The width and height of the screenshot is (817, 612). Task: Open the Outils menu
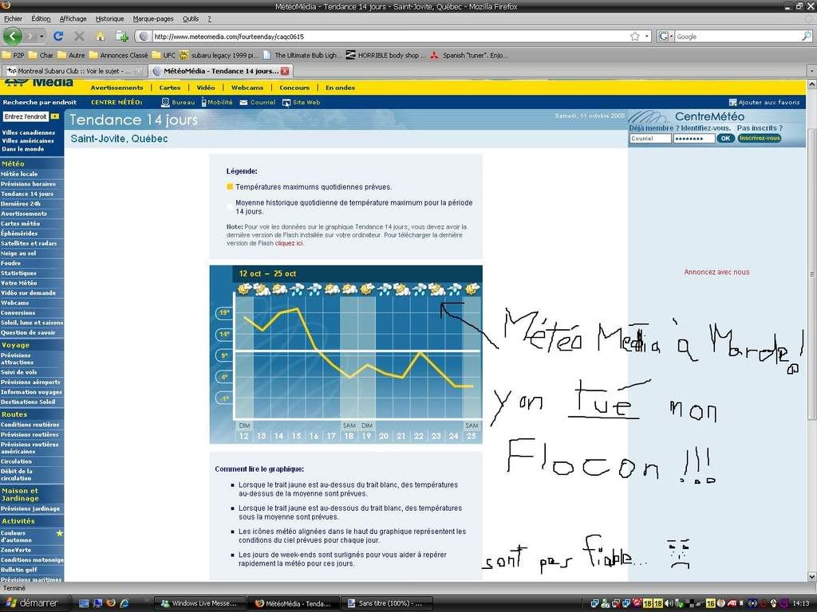190,19
